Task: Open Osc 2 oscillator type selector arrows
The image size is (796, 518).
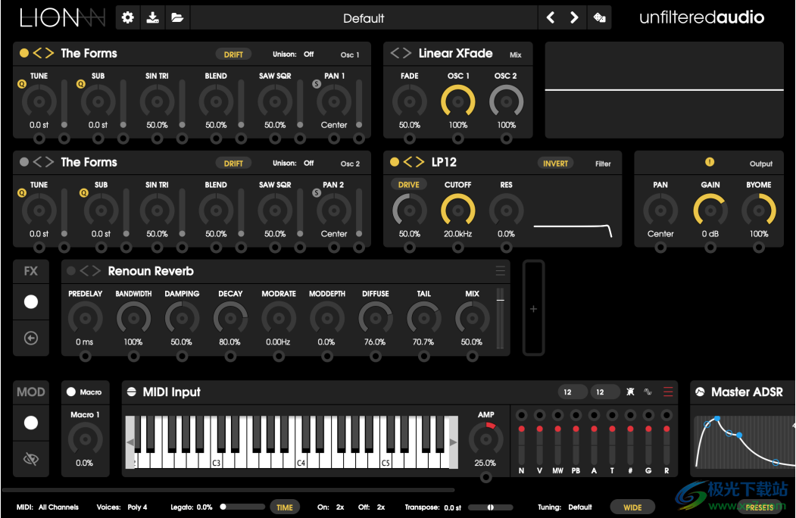Action: 44,162
